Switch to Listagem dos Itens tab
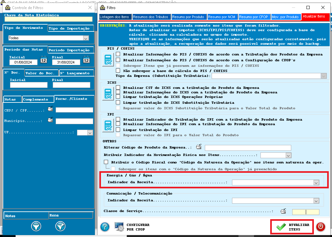332x237 pixels. pyautogui.click(x=116, y=17)
